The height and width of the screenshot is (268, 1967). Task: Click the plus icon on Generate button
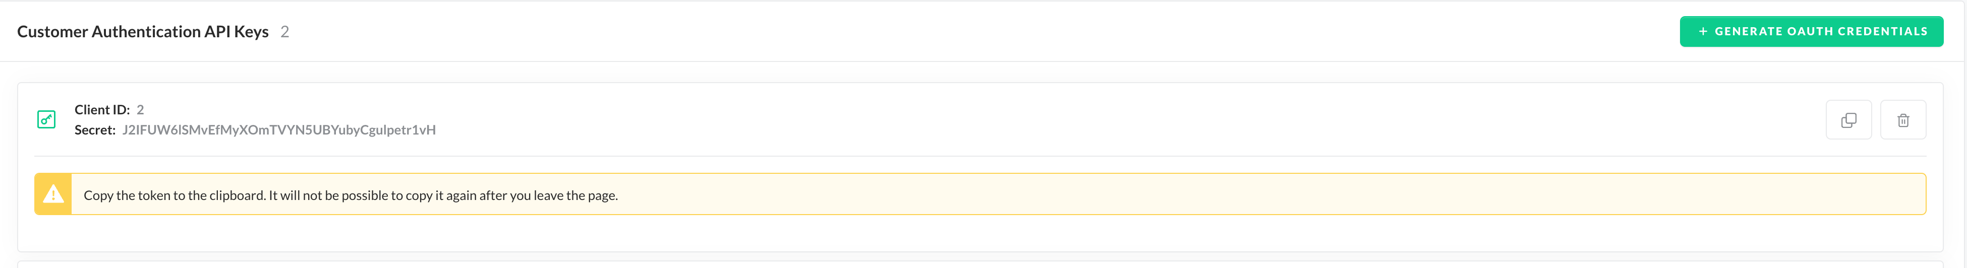click(x=1702, y=31)
